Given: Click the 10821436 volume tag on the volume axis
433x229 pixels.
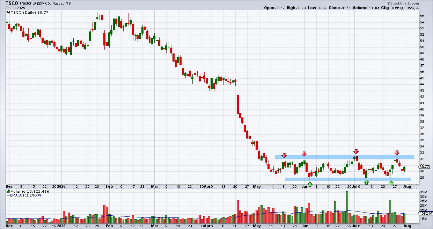Looking at the screenshot, I should point(425,213).
